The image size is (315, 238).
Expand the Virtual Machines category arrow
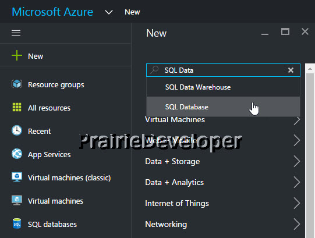tap(297, 120)
